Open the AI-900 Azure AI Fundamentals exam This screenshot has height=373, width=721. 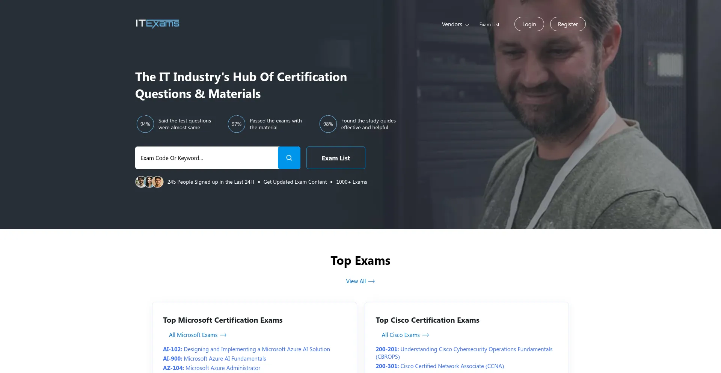tap(214, 358)
